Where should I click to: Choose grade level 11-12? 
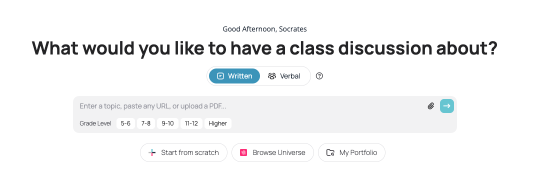click(x=191, y=123)
